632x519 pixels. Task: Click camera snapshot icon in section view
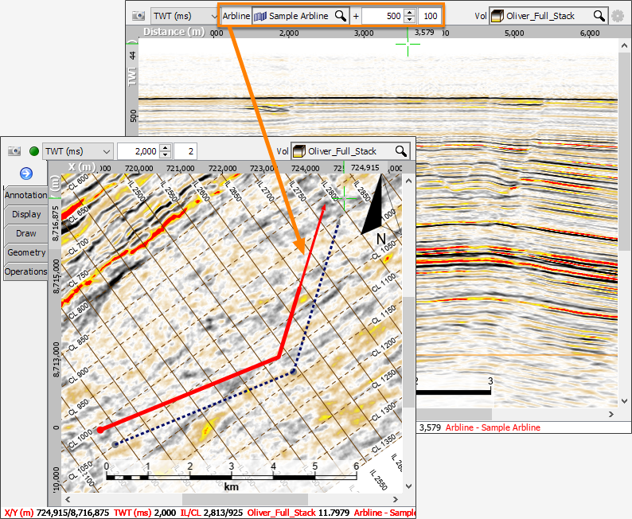[138, 16]
